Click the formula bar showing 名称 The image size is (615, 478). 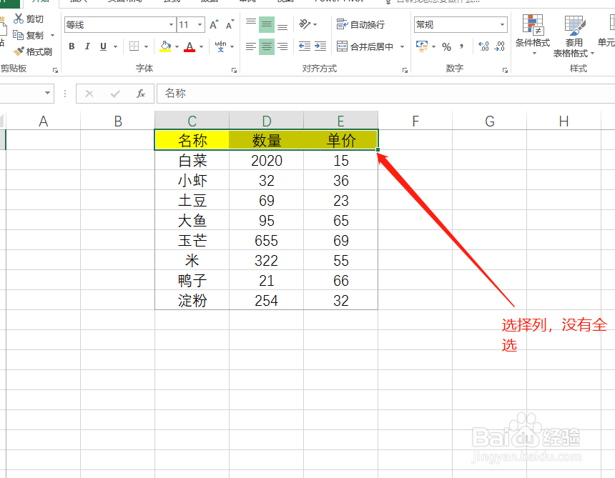[x=386, y=94]
